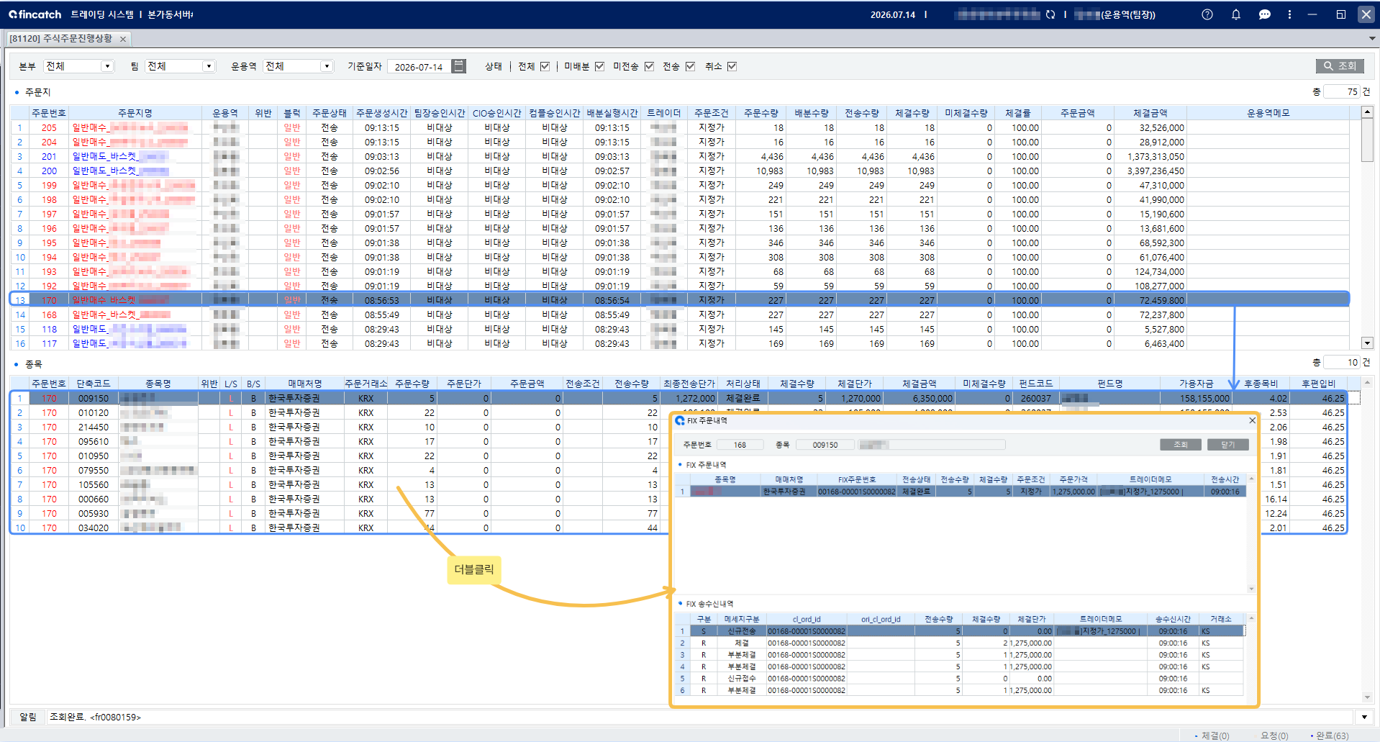
Task: Click the 주문번호 field in FIX popup
Action: pos(740,445)
